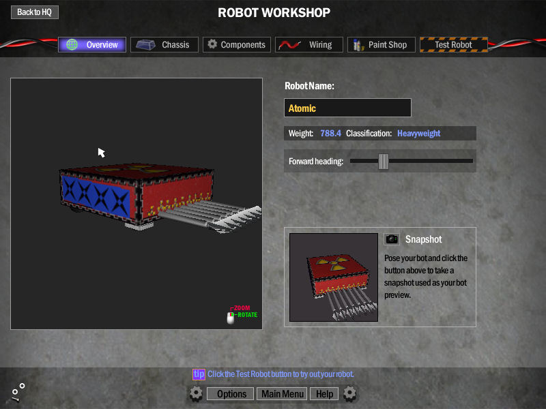Click the gear icon left of Options
Screen dimensions: 546x409
[x=196, y=394]
